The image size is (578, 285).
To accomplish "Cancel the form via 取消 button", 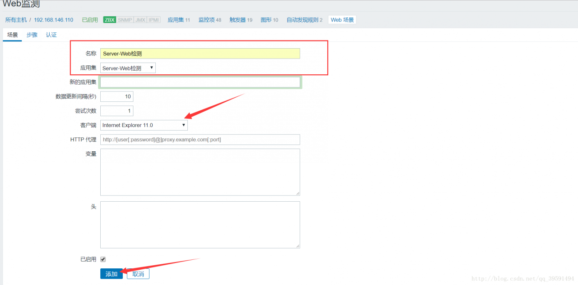I will pos(138,273).
